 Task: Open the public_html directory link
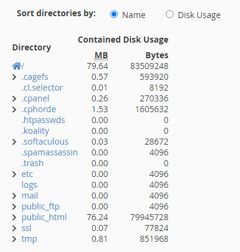[x=44, y=217]
